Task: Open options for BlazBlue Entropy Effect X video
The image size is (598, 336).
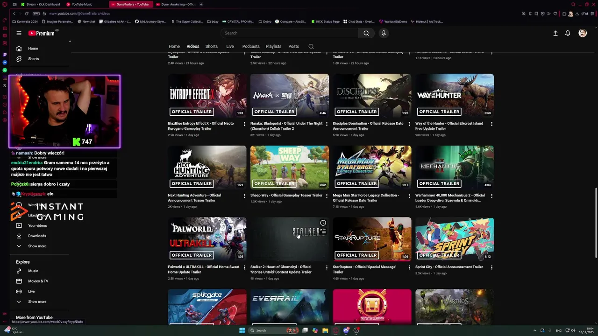Action: tap(244, 124)
